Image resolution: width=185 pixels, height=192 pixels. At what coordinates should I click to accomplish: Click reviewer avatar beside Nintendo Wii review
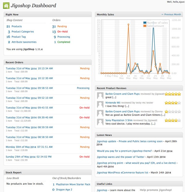100,104
